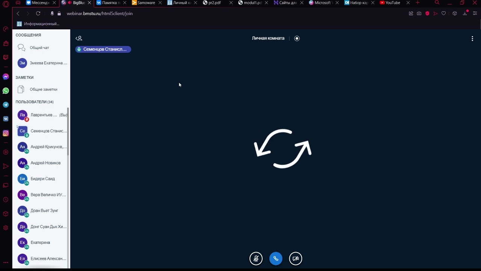Click the user list scrollbar
The image size is (481, 271).
coord(68,132)
